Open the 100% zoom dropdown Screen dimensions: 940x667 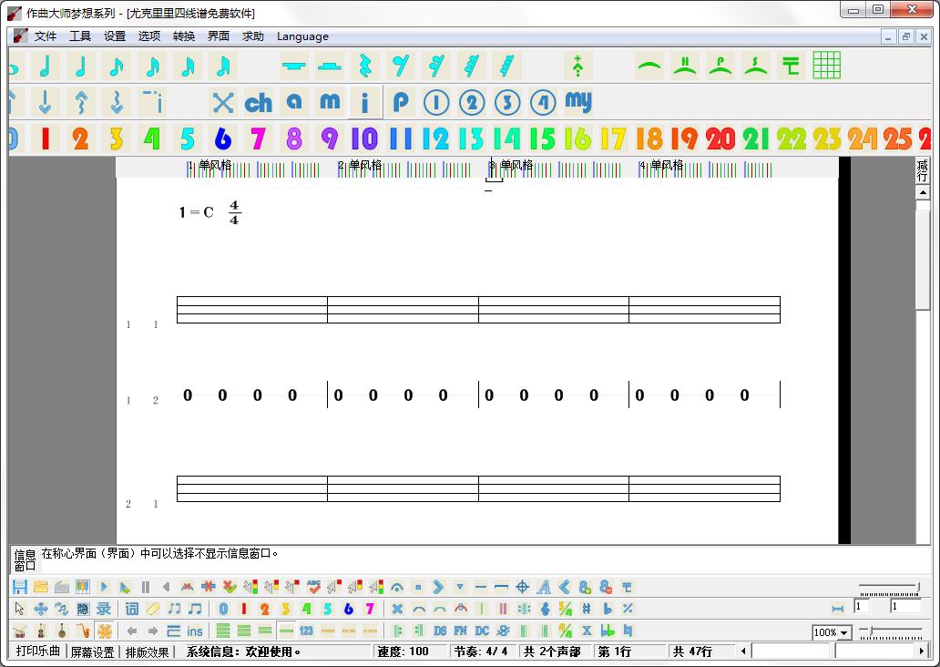tap(843, 632)
